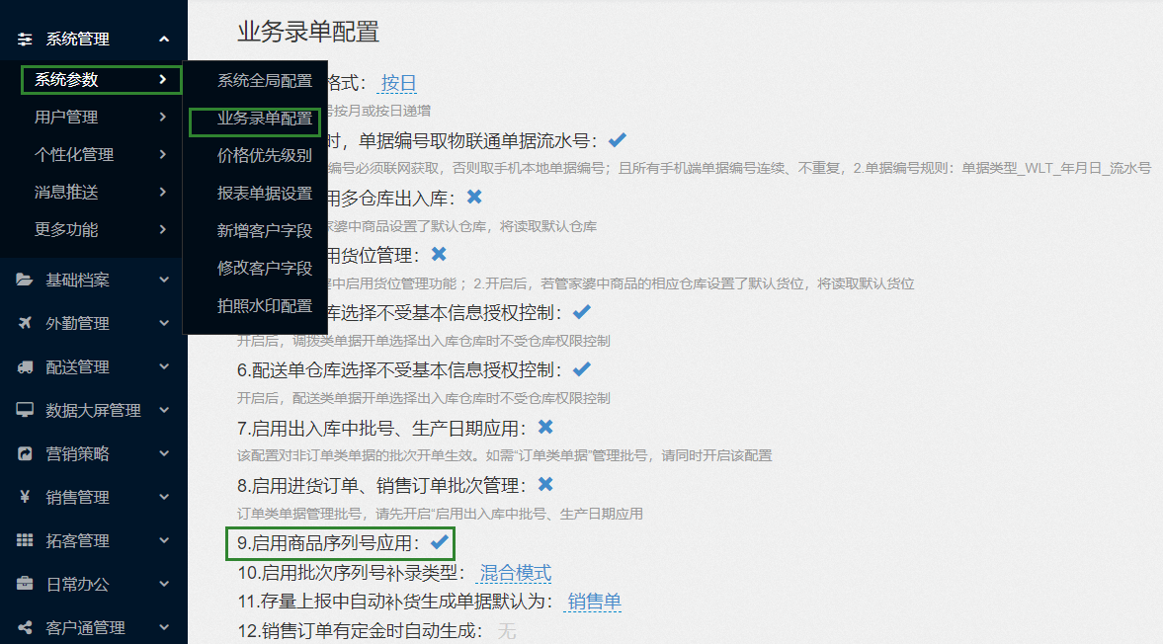Click the 混合模式 link
Image resolution: width=1163 pixels, height=644 pixels.
(516, 573)
